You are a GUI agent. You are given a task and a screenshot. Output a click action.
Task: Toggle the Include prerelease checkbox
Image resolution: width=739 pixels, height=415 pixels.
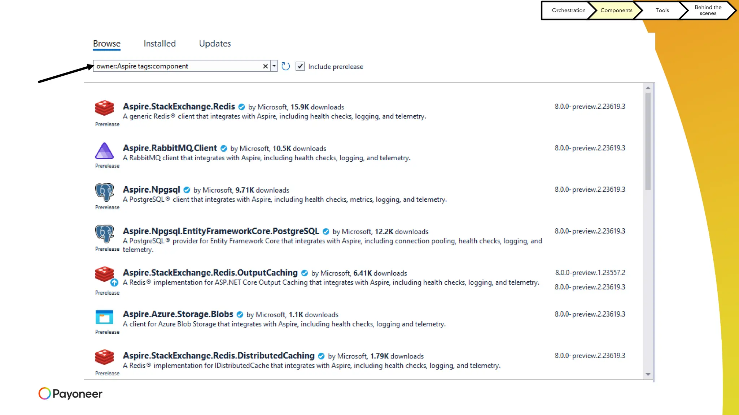click(x=300, y=66)
